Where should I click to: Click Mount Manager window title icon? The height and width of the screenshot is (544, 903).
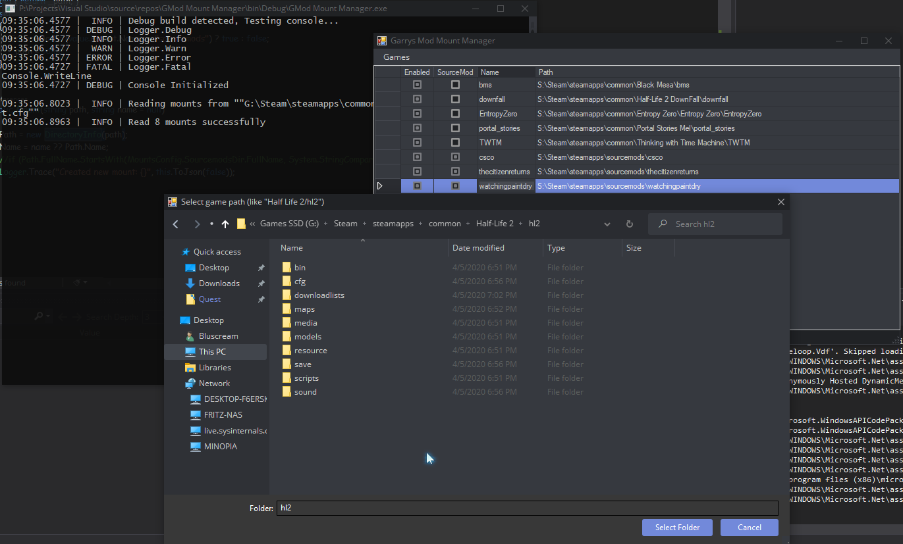pos(381,41)
